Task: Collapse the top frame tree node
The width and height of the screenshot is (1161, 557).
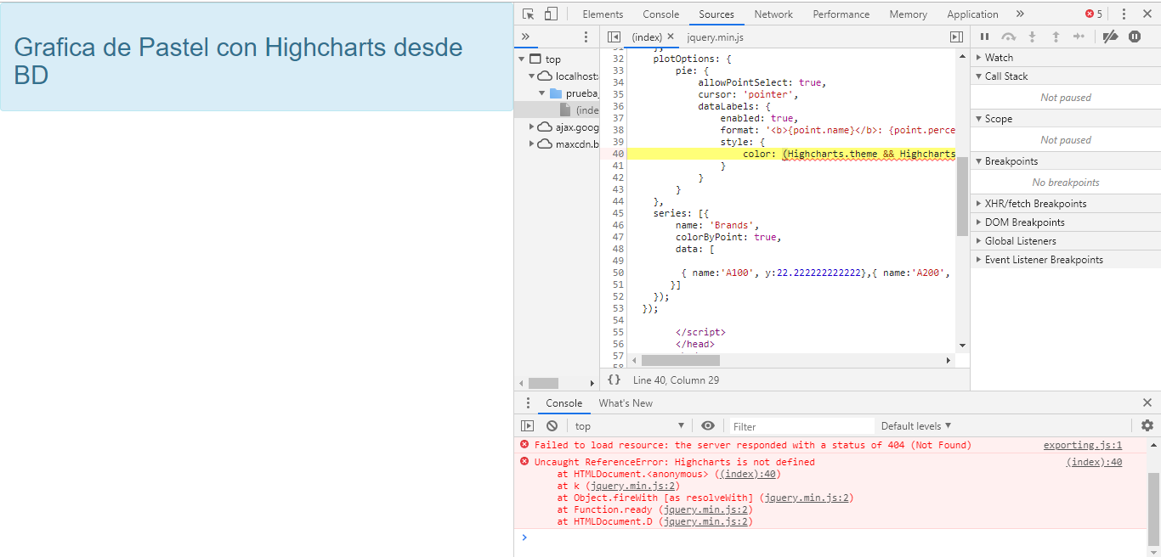Action: coord(521,59)
